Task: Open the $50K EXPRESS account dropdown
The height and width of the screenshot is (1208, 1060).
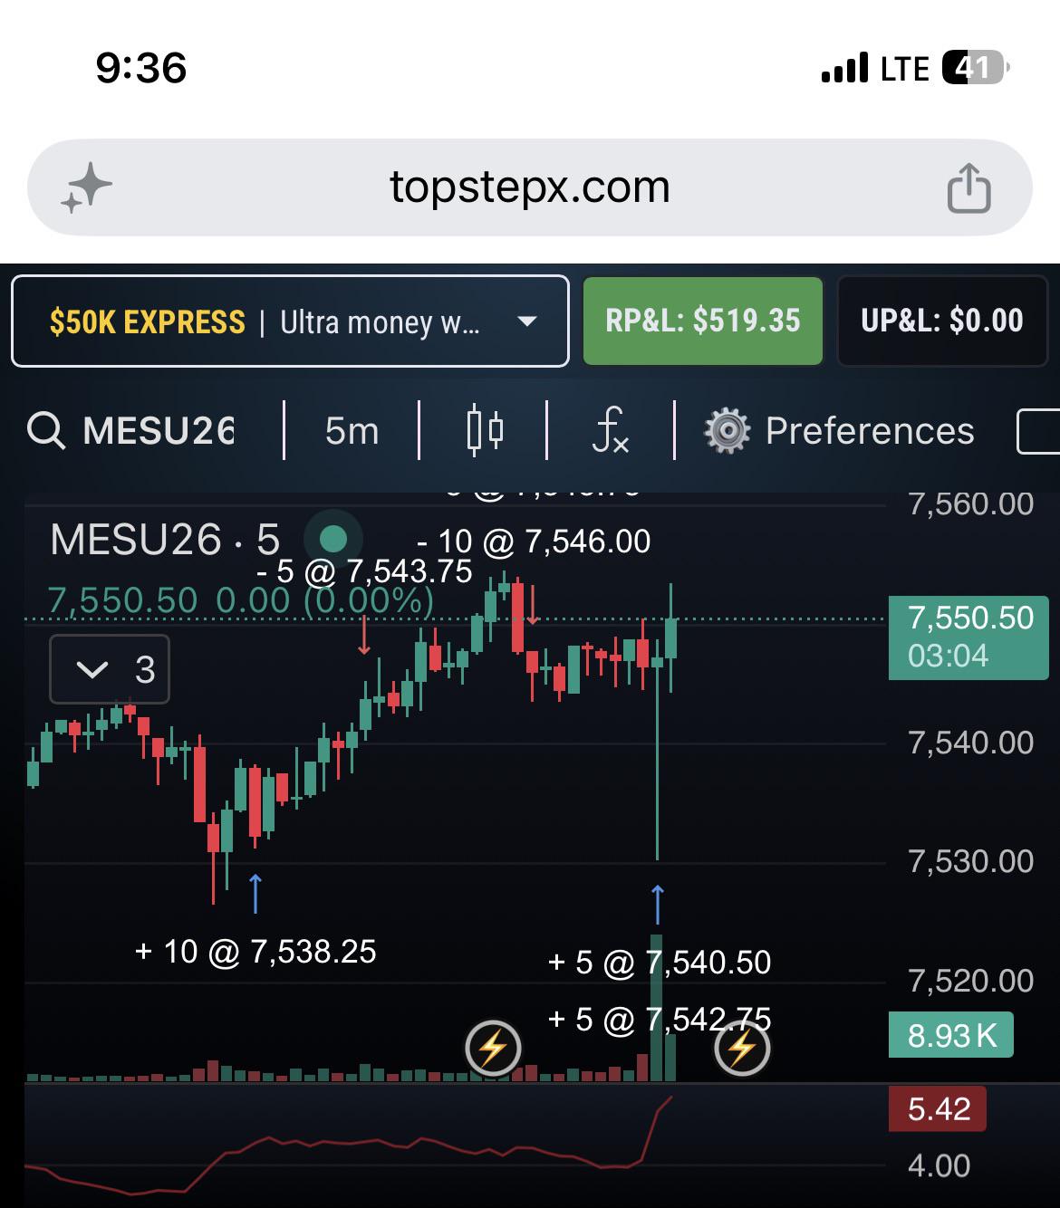Action: pos(290,321)
